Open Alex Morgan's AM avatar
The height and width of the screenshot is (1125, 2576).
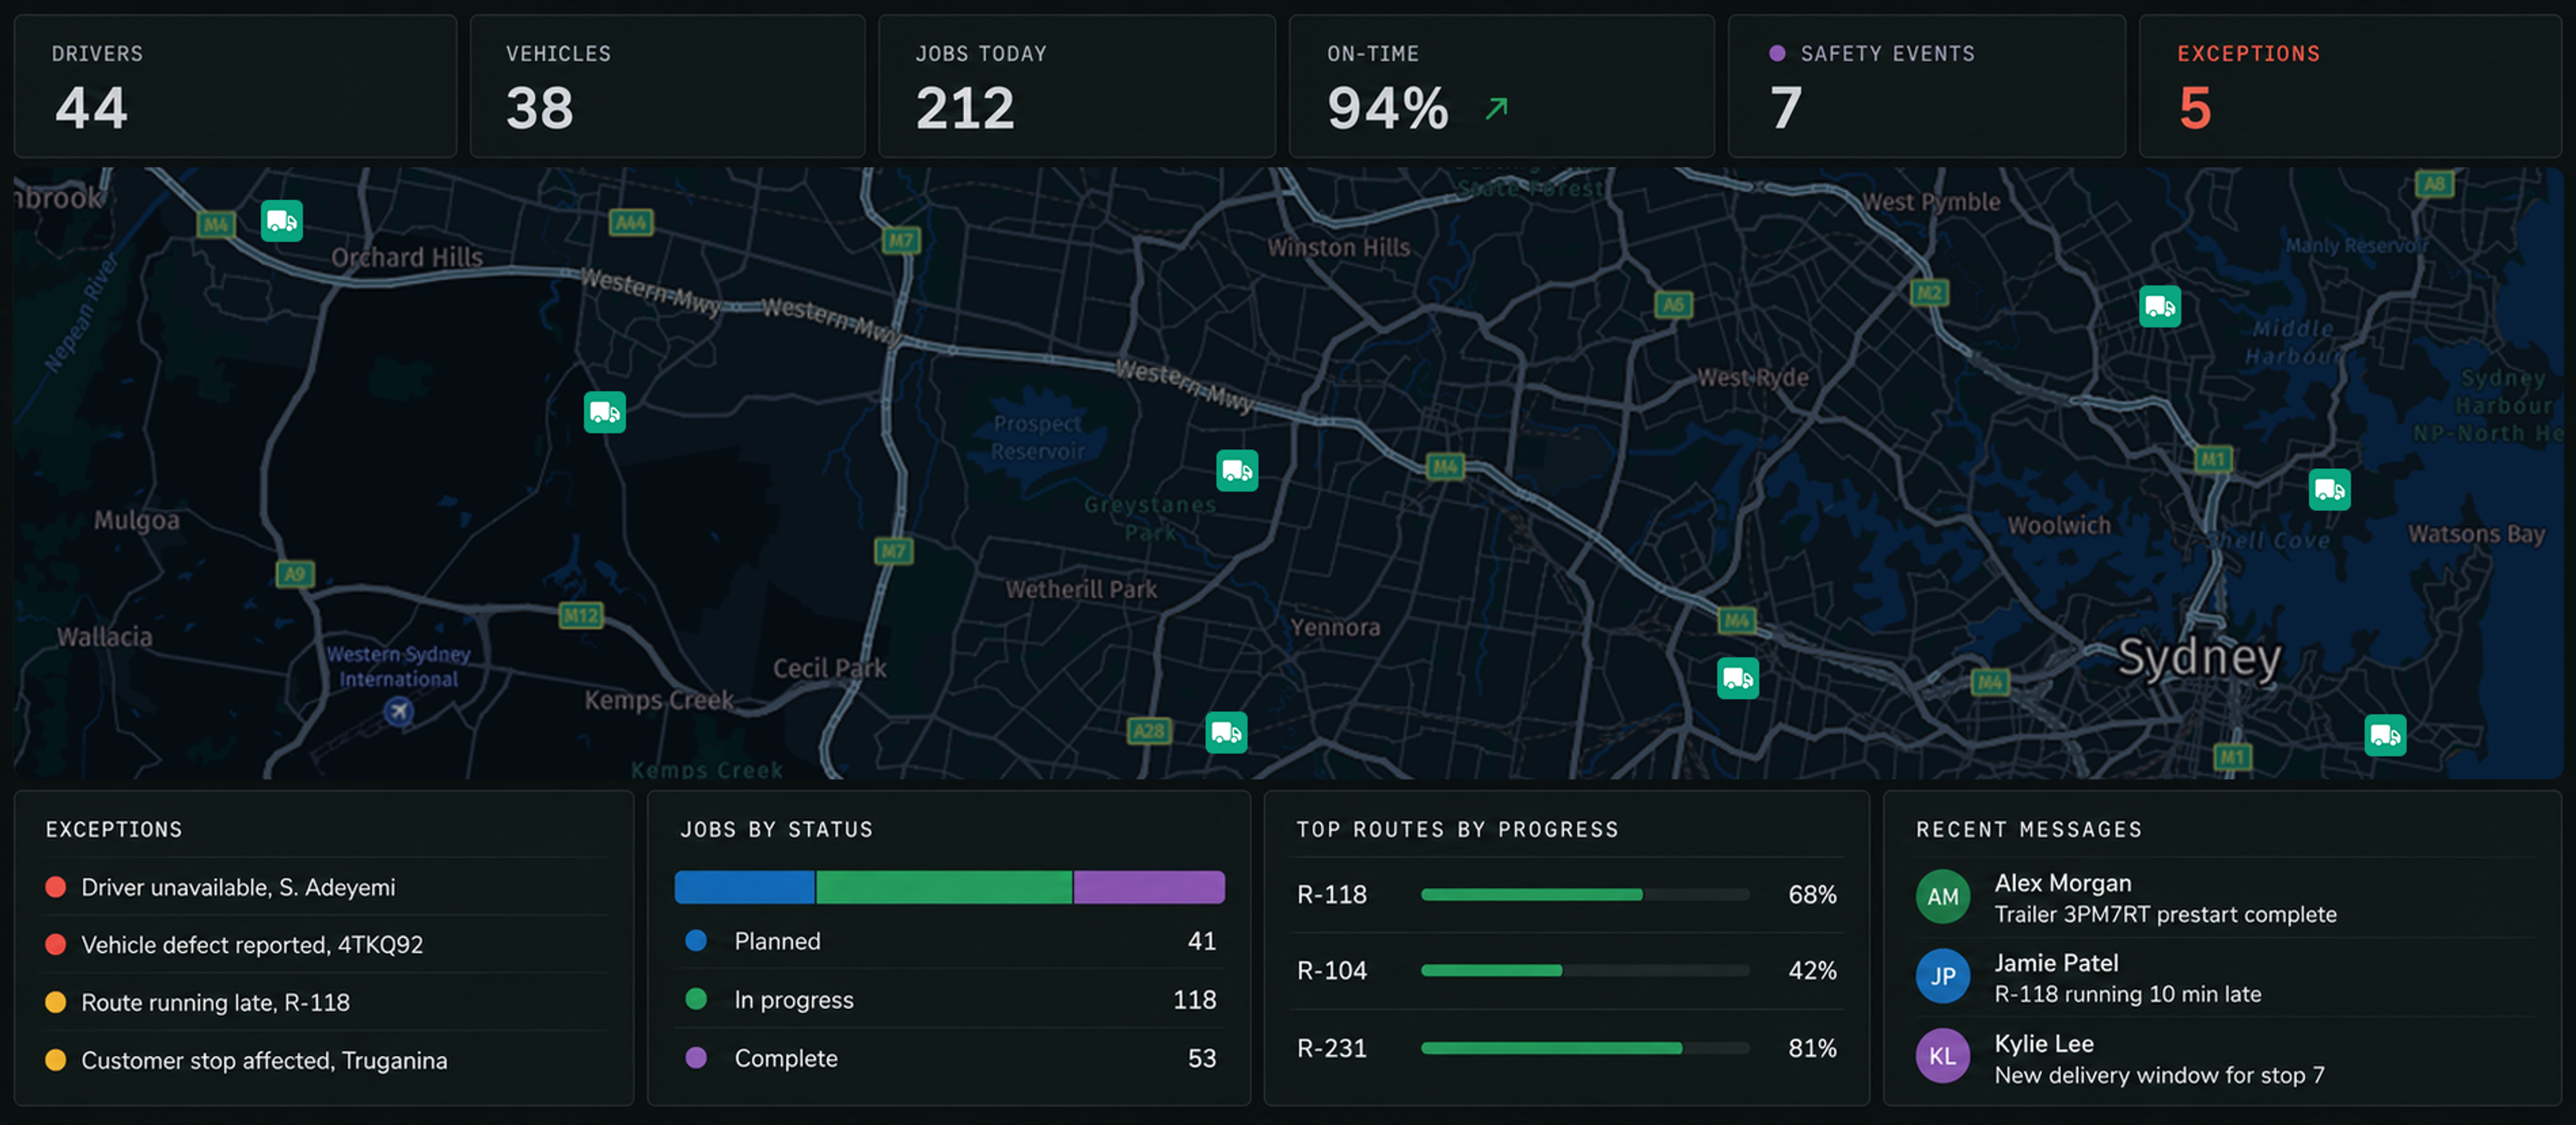pyautogui.click(x=1943, y=896)
